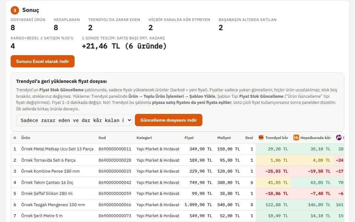
Task: Download results via 'Sonucu Excel olarak indir'
Action: [43, 61]
